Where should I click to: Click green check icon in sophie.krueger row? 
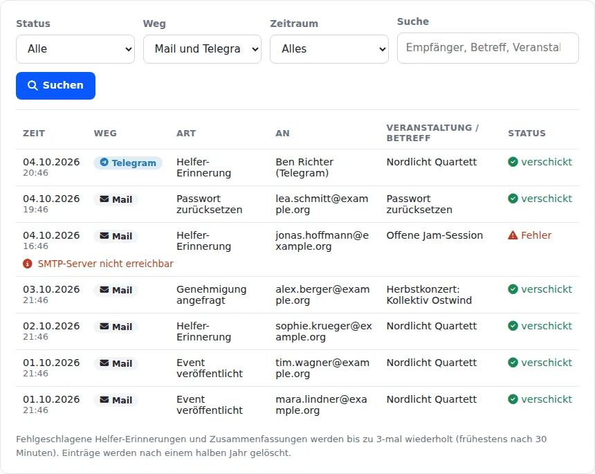(513, 326)
